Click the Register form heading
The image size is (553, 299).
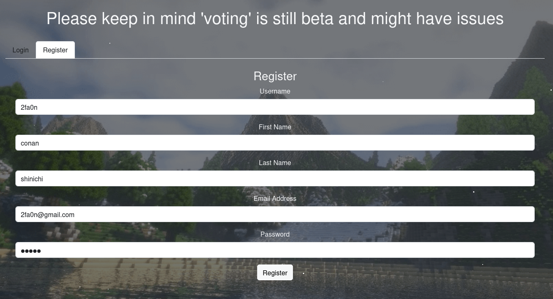point(275,76)
